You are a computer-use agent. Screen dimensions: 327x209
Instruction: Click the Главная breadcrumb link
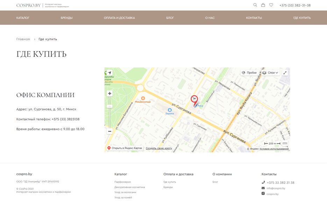coord(23,39)
